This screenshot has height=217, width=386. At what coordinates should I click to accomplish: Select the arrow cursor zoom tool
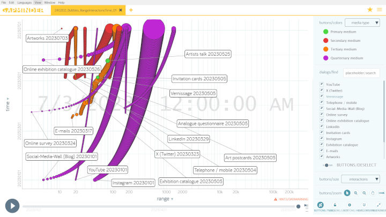[347, 193]
